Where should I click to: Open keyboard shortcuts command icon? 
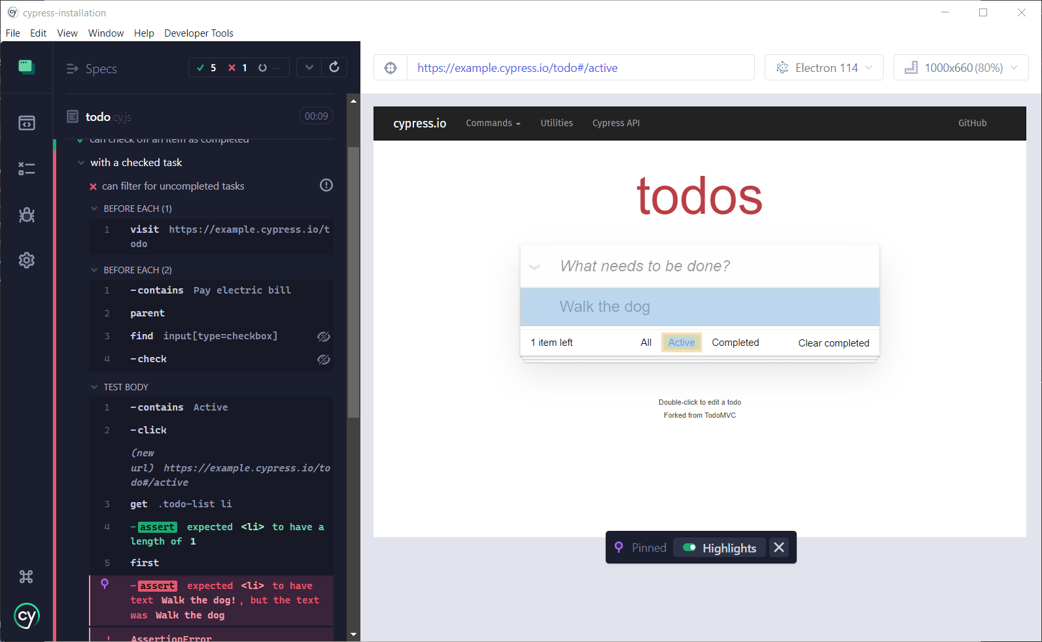(x=26, y=577)
